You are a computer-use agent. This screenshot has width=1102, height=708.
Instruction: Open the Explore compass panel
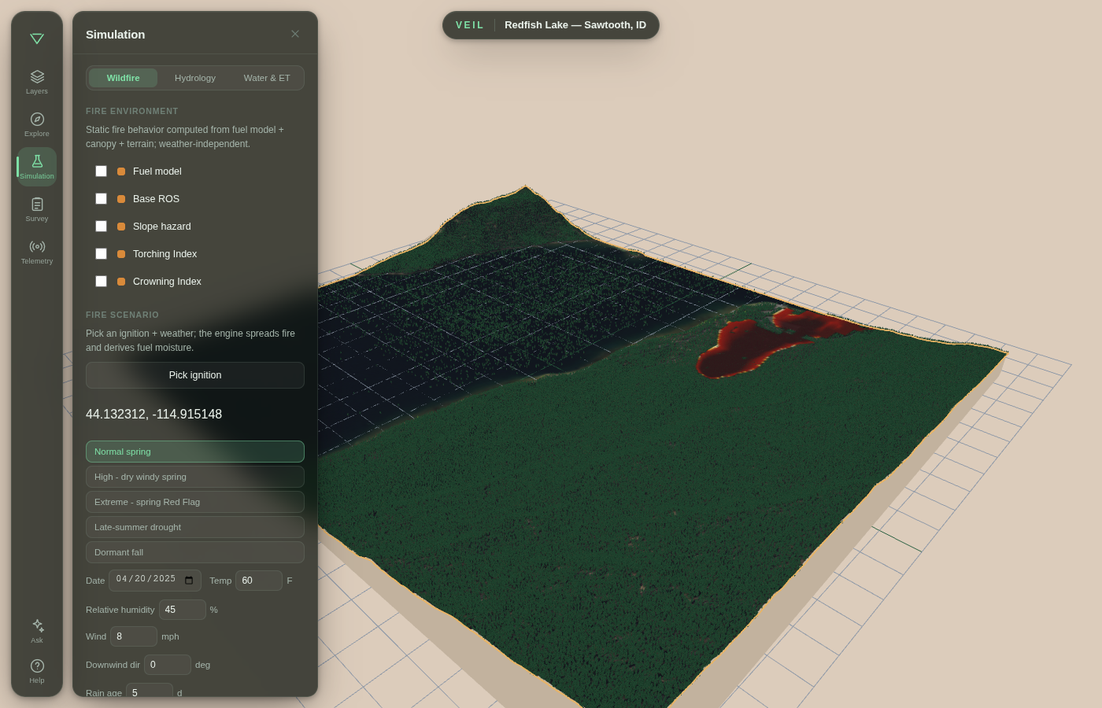tap(37, 124)
